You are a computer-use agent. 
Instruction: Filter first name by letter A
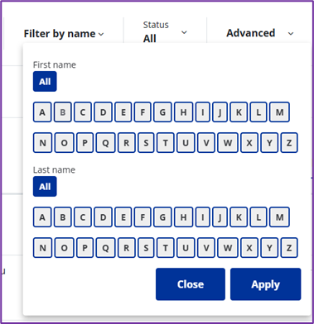(x=42, y=112)
